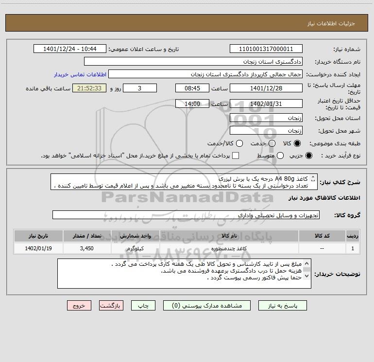Click the ردیف column header

click(353, 236)
